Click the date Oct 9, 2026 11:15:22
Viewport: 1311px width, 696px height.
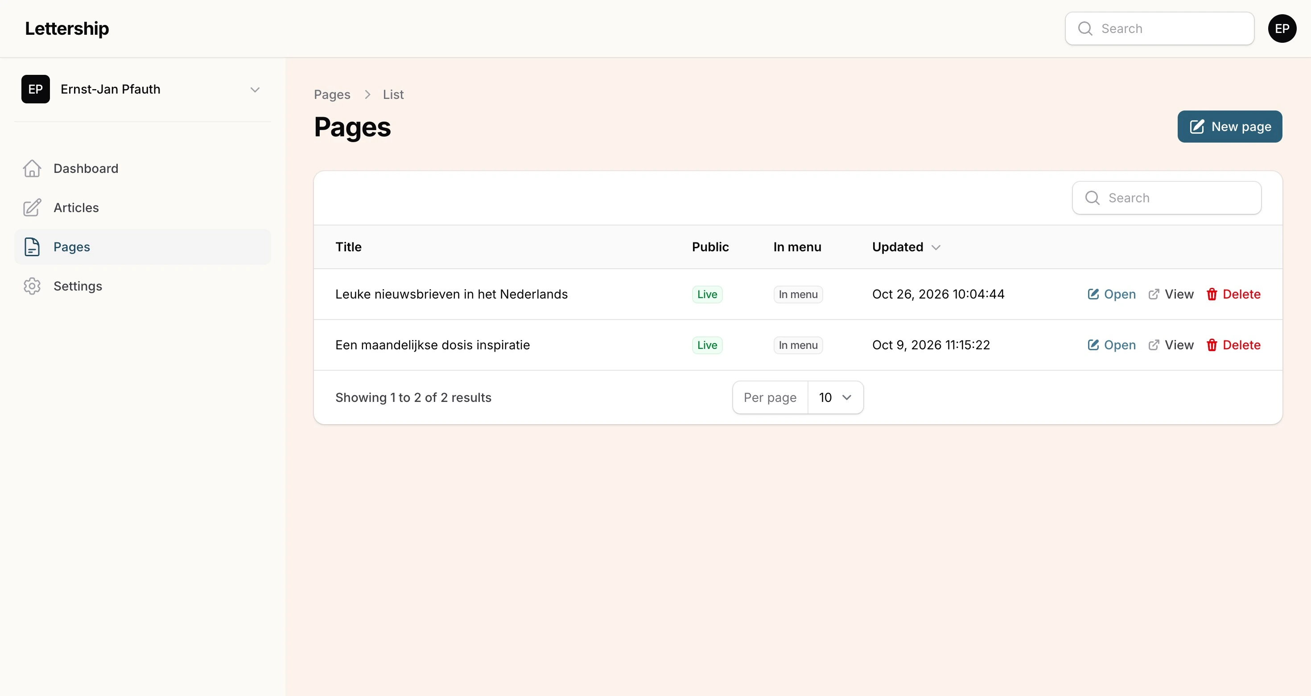pos(931,345)
